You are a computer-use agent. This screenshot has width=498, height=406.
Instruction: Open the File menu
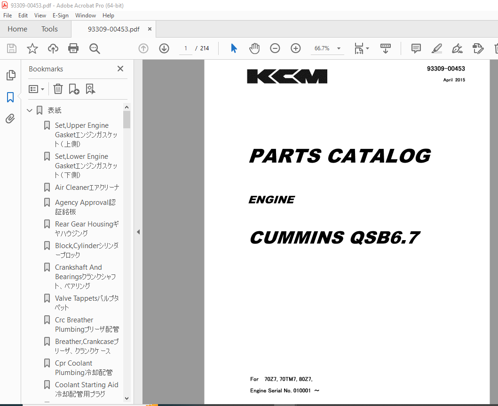coord(8,15)
